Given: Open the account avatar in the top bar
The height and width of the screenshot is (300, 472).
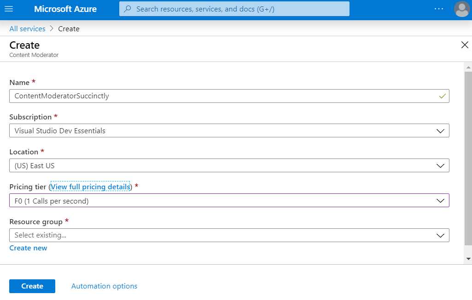Looking at the screenshot, I should tap(461, 9).
